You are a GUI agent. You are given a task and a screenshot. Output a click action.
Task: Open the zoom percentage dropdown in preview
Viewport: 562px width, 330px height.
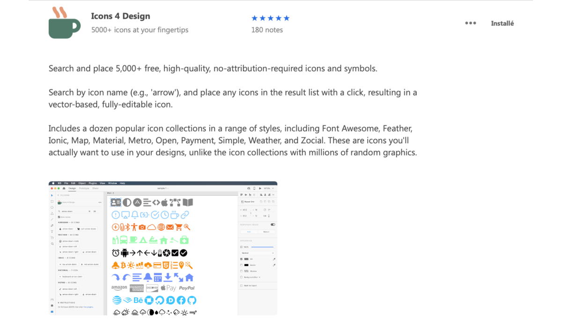coord(267,188)
